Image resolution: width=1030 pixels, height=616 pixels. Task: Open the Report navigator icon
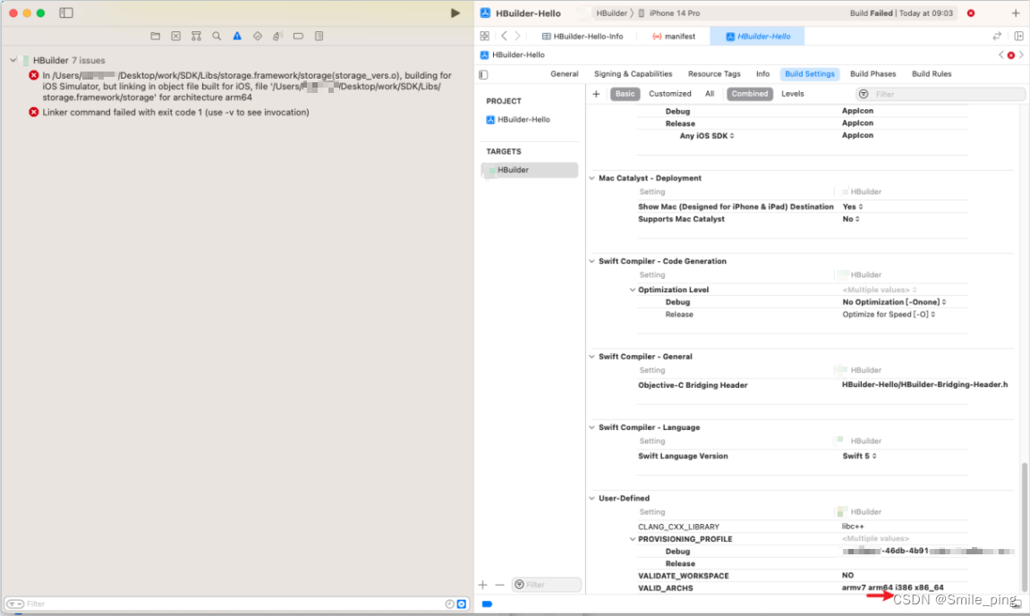[x=319, y=36]
